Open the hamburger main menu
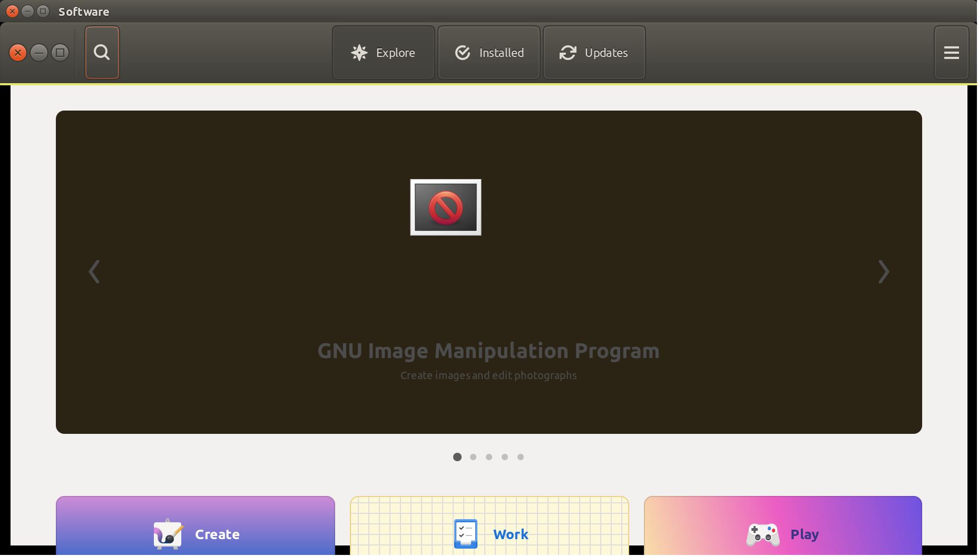The width and height of the screenshot is (978, 556). coord(951,53)
